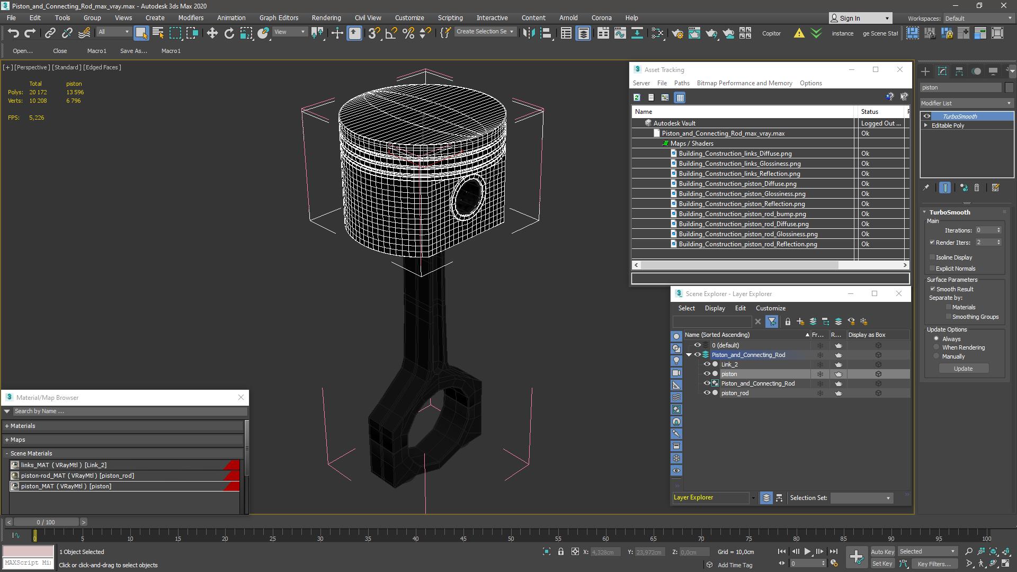This screenshot has width=1017, height=572.
Task: Open Create Selection Set dropdown
Action: coord(485,32)
